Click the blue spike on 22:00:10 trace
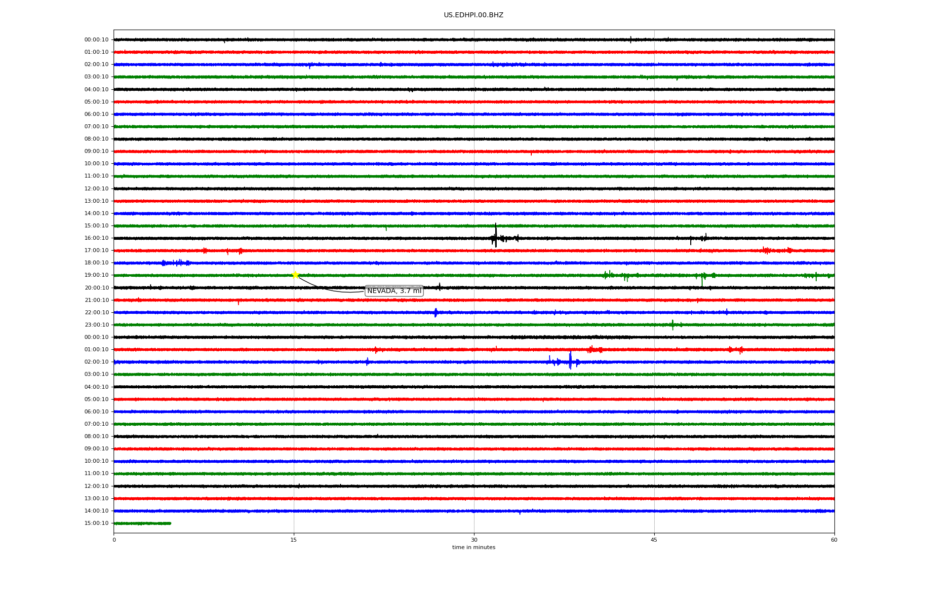The width and height of the screenshot is (948, 592). (435, 312)
